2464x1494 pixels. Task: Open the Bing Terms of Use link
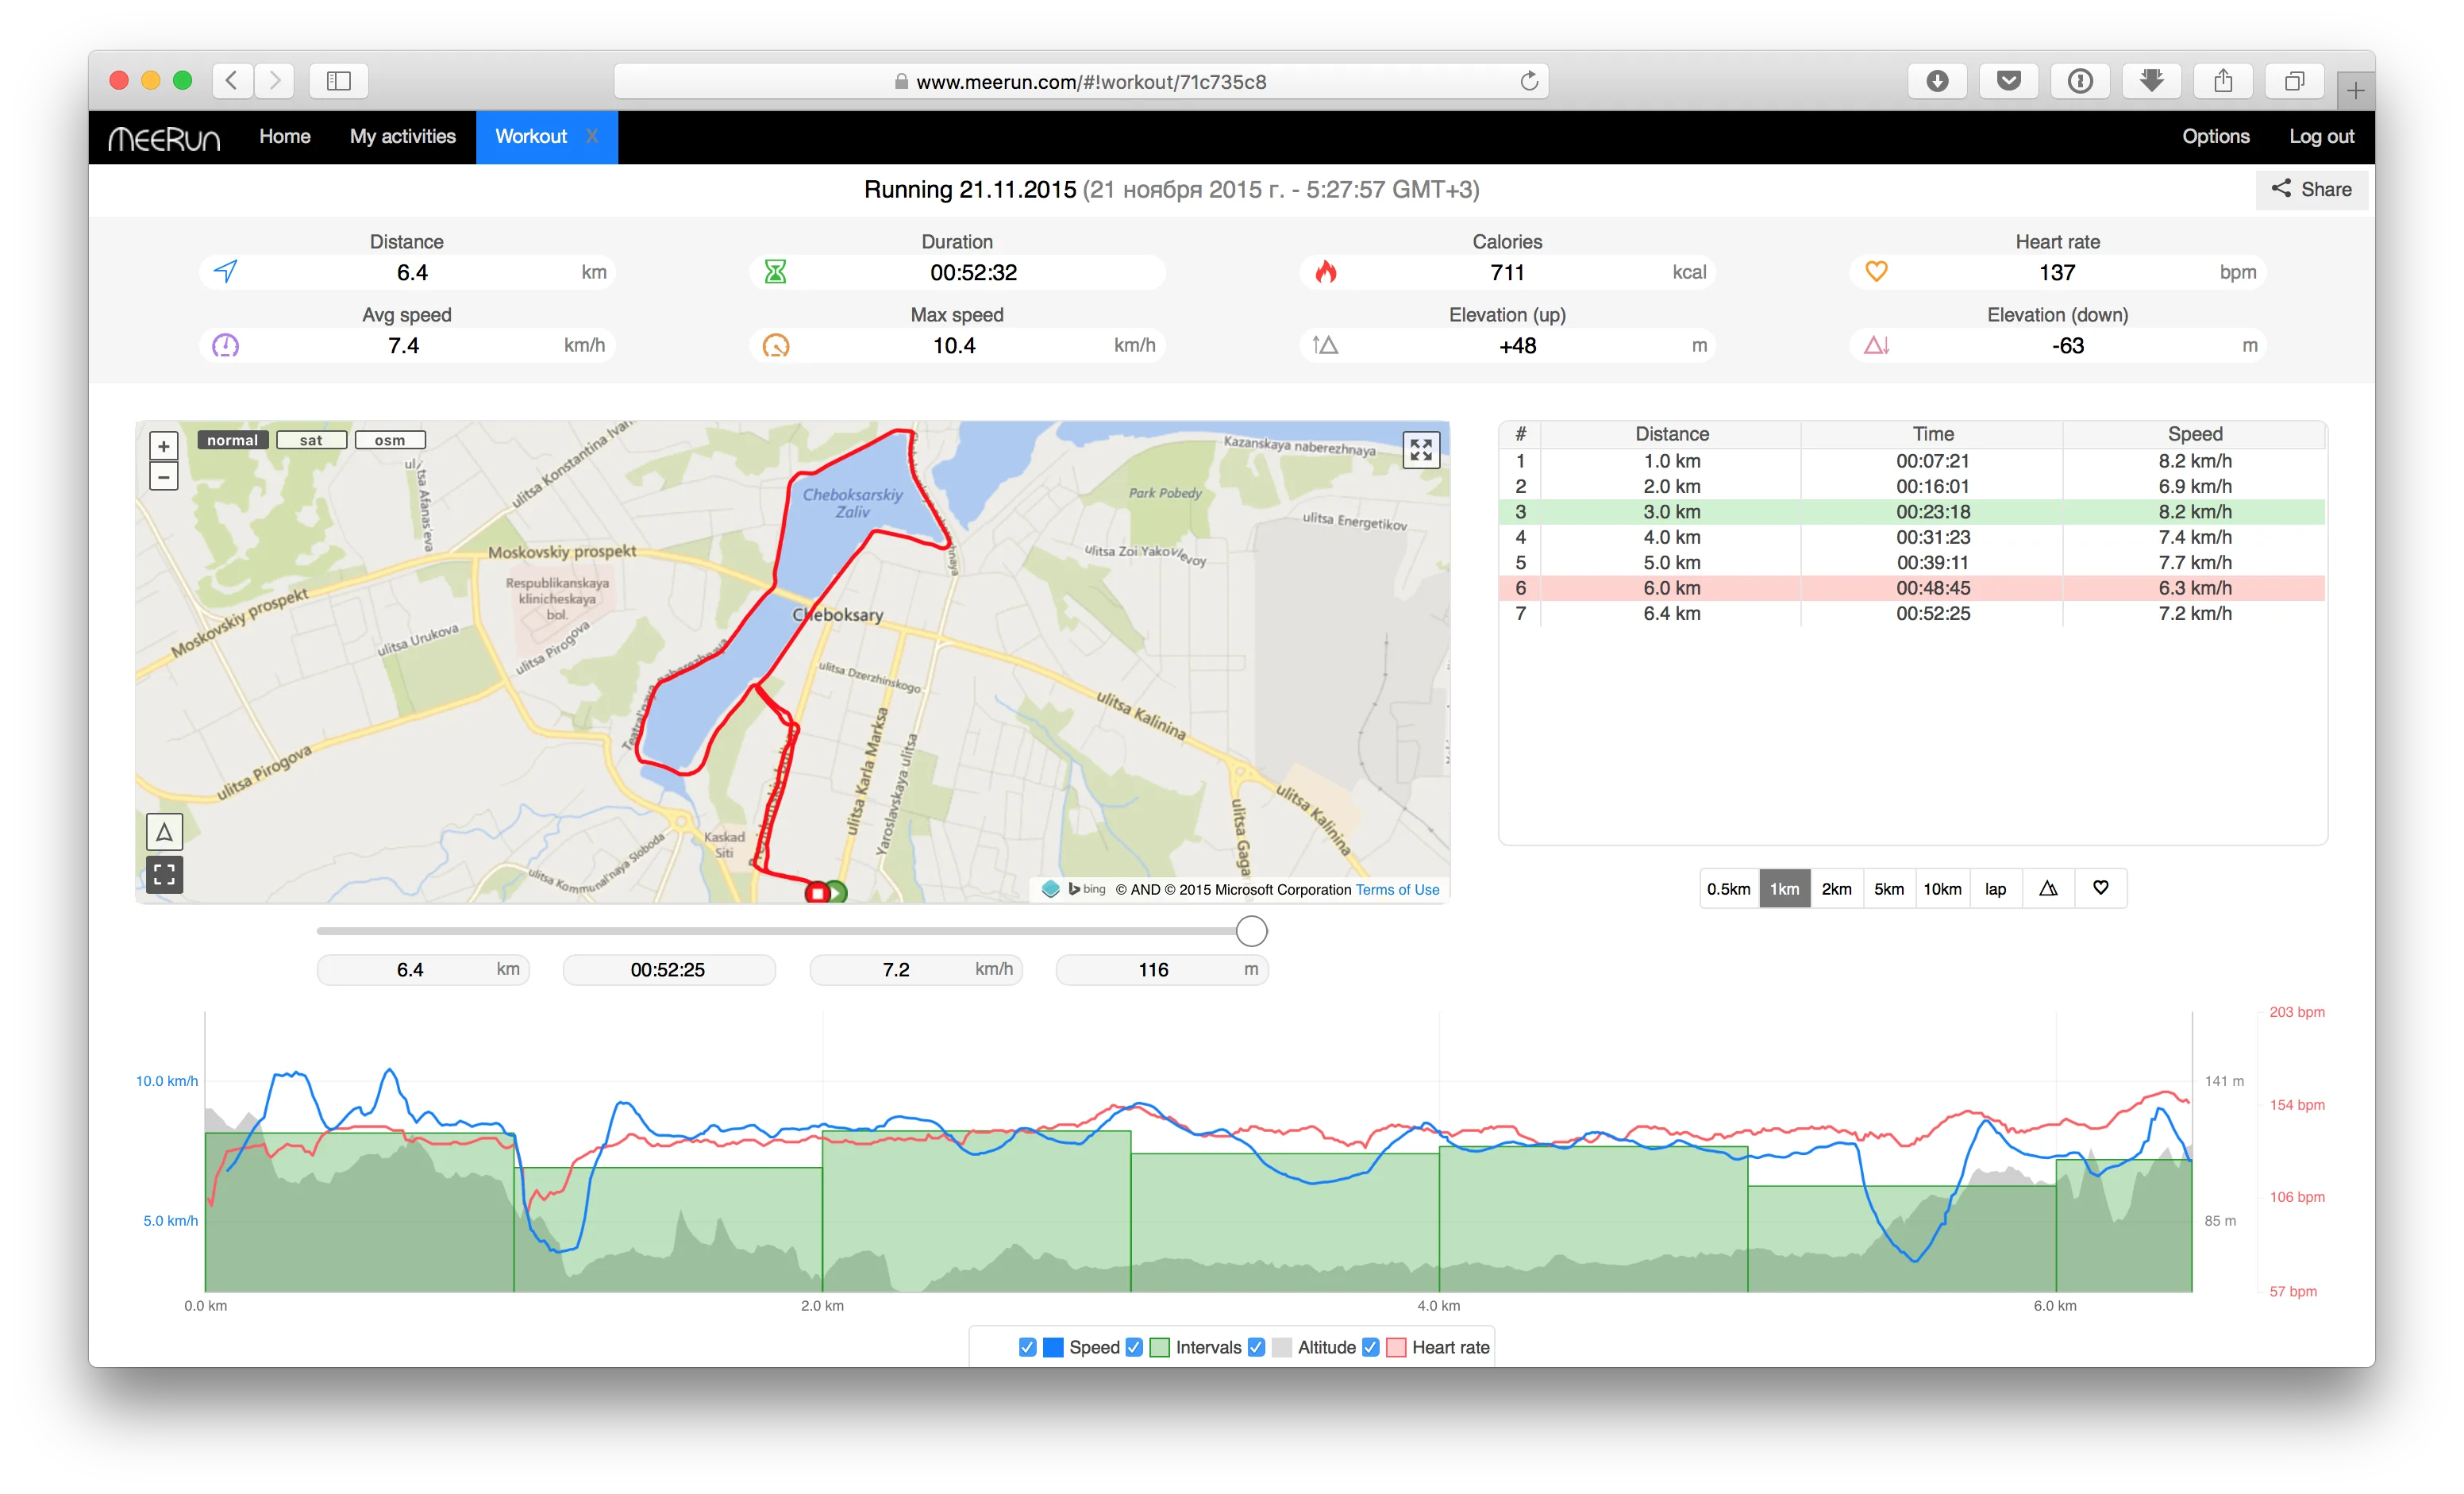(1397, 890)
